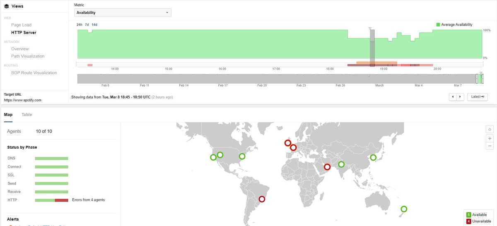
Task: Open the HTTP Server view
Action: tap(24, 32)
